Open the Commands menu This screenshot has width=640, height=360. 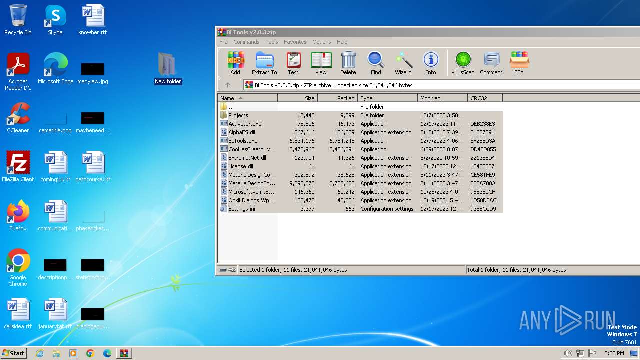click(x=246, y=42)
